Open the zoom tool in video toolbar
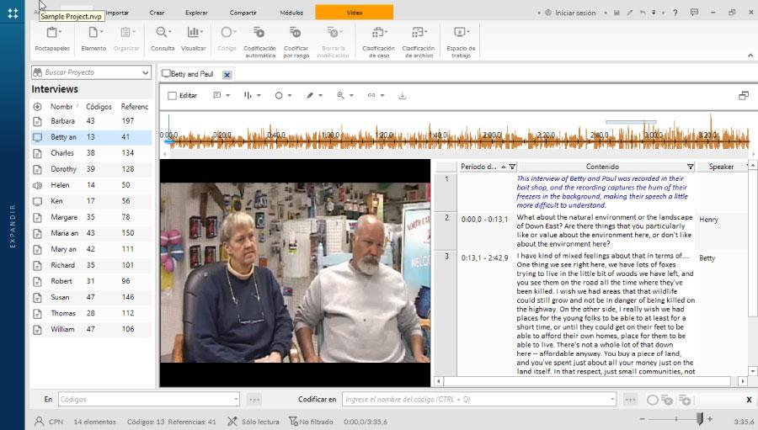This screenshot has width=758, height=430. point(344,96)
